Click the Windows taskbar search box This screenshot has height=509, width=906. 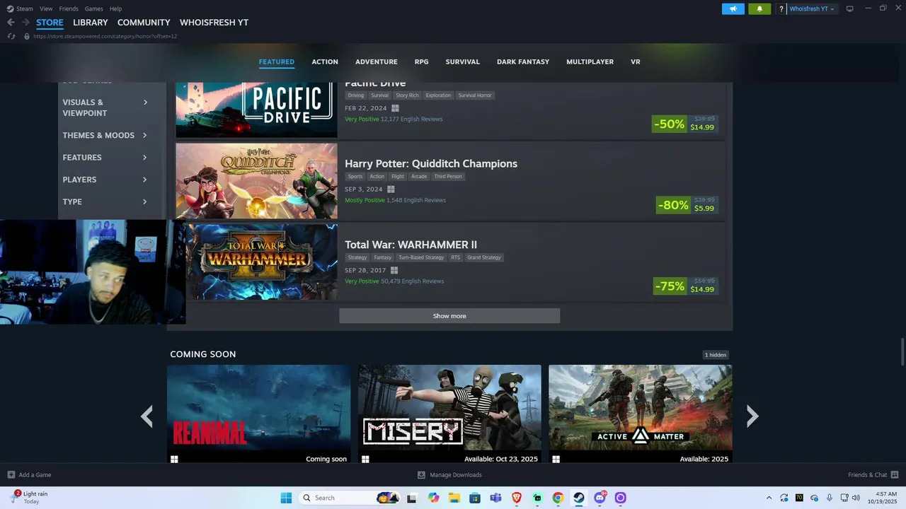coord(350,498)
